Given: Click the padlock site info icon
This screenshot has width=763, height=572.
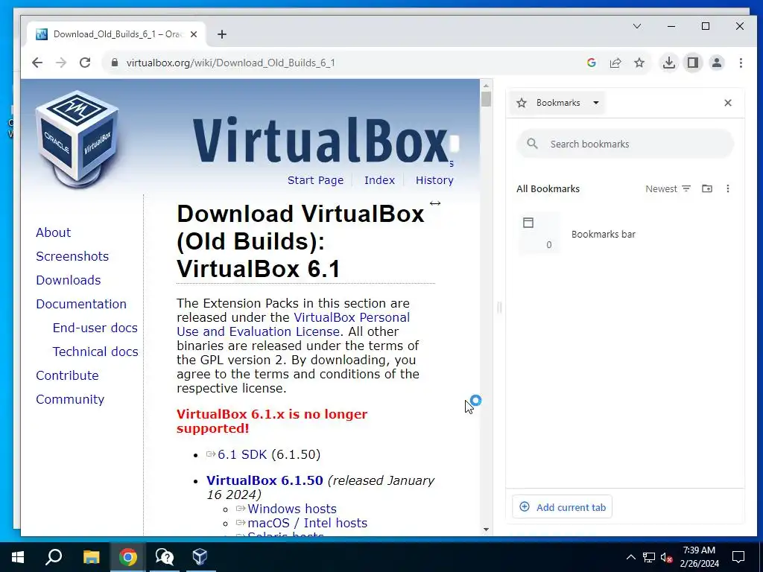Looking at the screenshot, I should coord(115,63).
